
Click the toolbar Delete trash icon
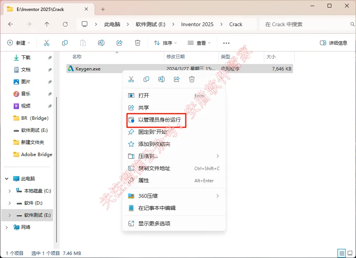(x=138, y=43)
